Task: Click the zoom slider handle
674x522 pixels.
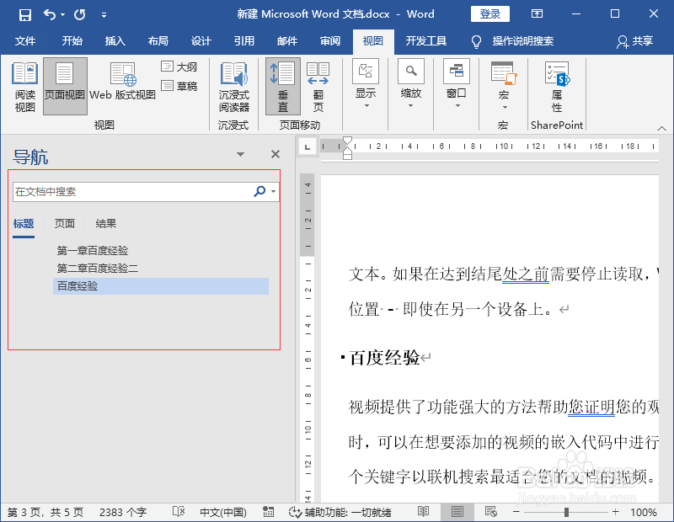Action: coord(566,512)
